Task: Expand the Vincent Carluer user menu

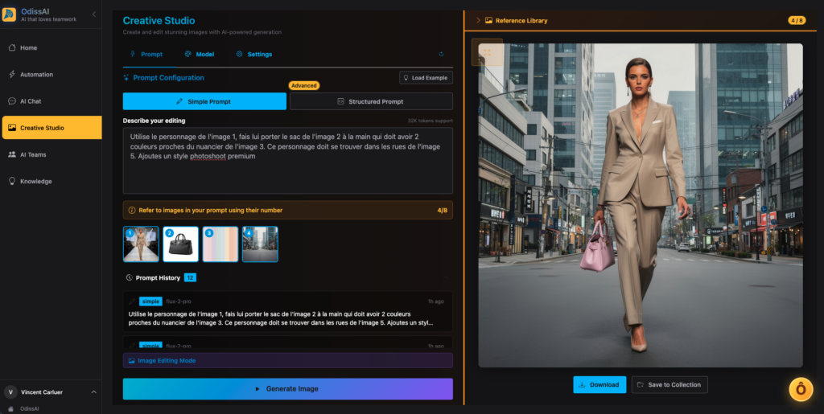Action: coord(93,392)
